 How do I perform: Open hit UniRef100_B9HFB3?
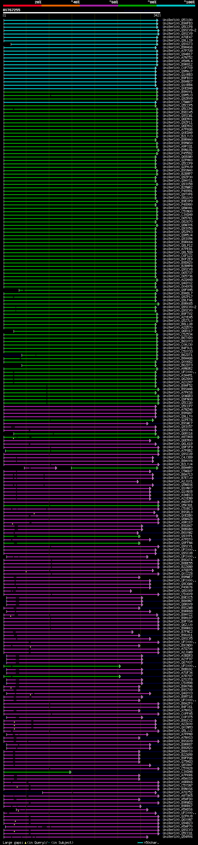pos(177,23)
